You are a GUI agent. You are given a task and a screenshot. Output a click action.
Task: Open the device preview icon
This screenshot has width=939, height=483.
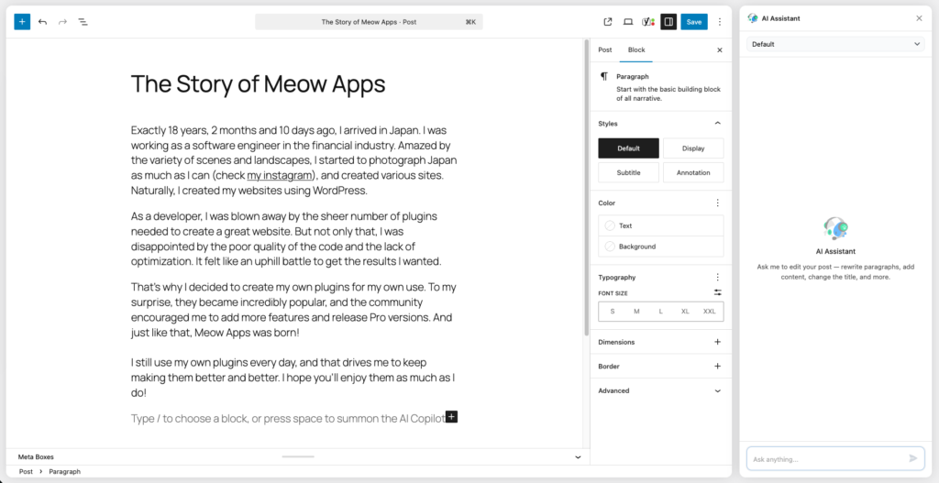coord(628,21)
